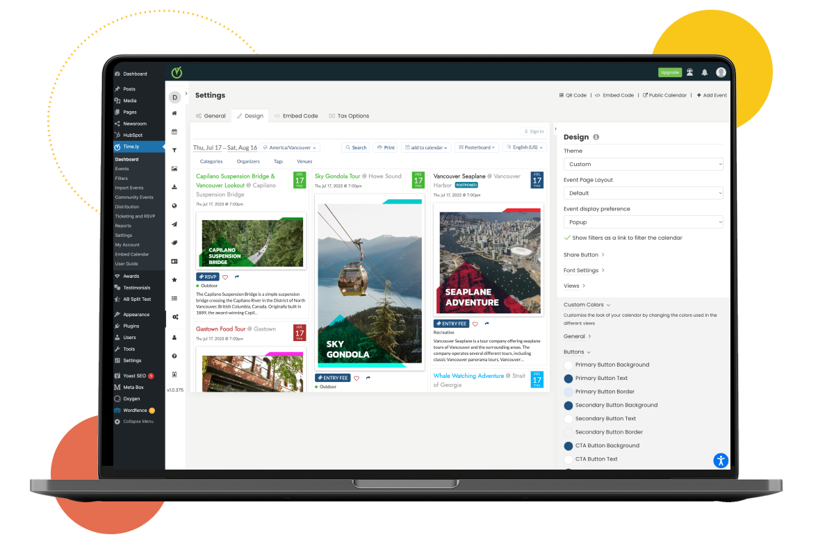Pick CTA Button Background color swatch
Viewport: 834px width, 546px height.
pyautogui.click(x=569, y=445)
